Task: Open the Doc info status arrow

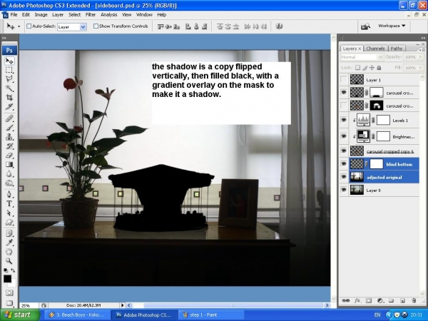Action: [x=122, y=305]
